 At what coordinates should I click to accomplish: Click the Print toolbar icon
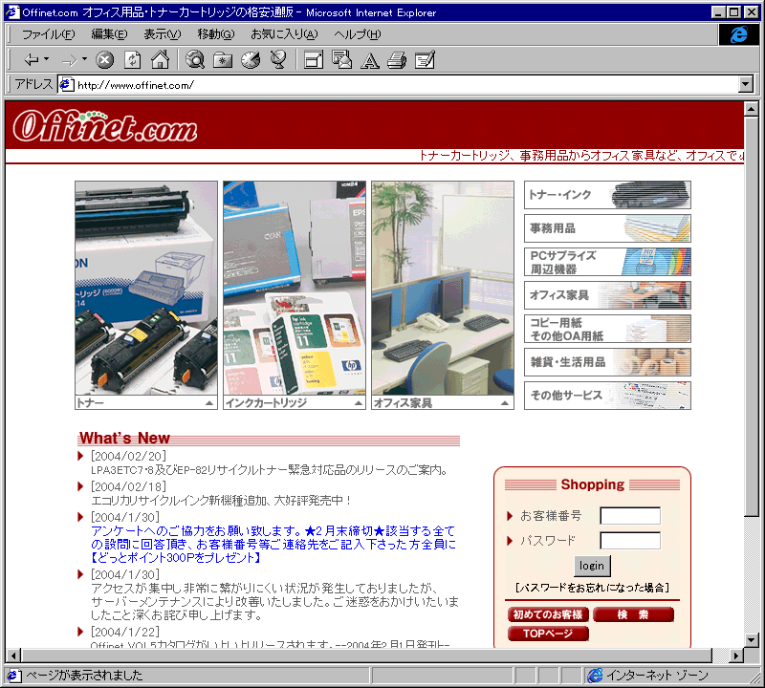(x=397, y=60)
